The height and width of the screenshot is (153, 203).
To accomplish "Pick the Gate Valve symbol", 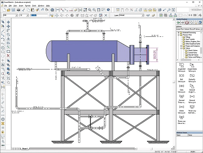I will (x=181, y=88).
